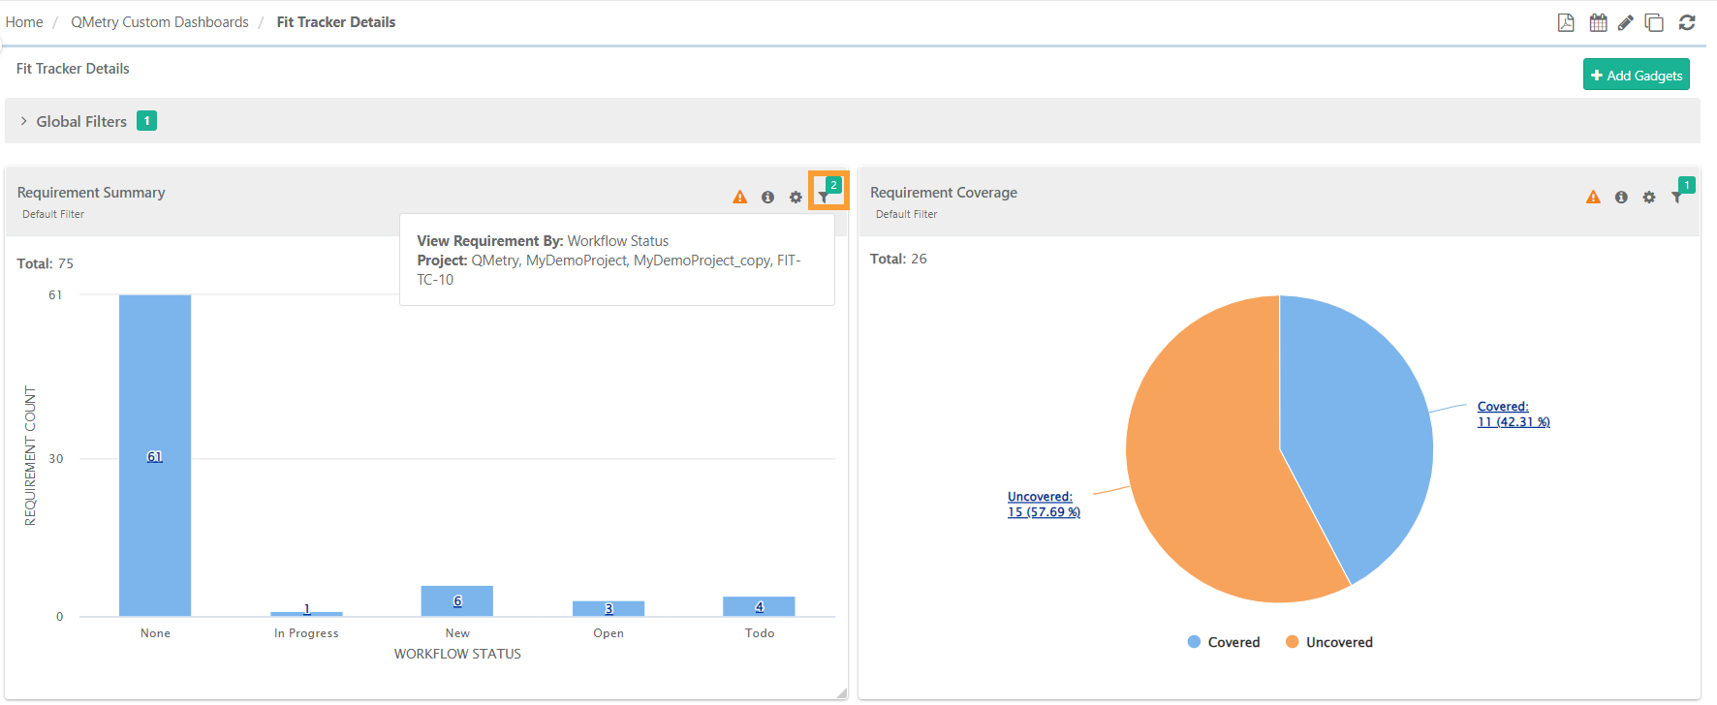Click Requirement Summary info icon
This screenshot has width=1717, height=705.
coord(767,198)
